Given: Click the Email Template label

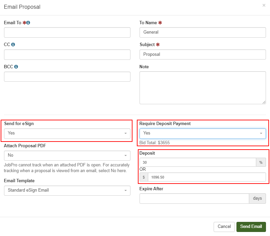Looking at the screenshot, I should point(19,181).
